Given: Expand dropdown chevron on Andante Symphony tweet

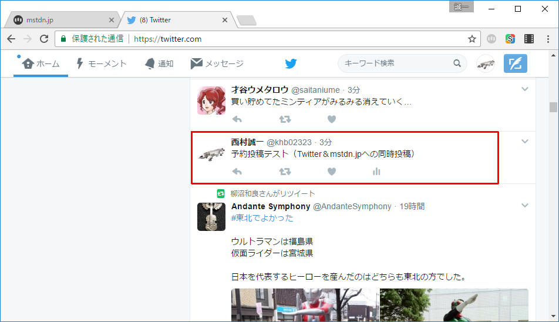Looking at the screenshot, I should [x=525, y=206].
